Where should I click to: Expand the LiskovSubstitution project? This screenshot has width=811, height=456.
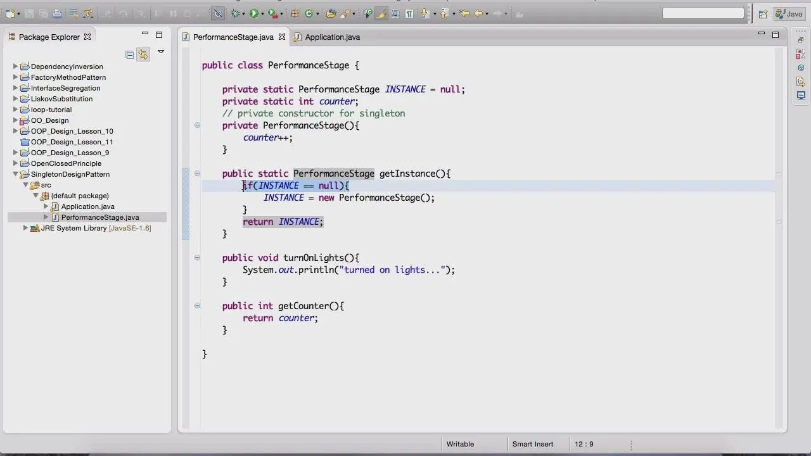(16, 99)
